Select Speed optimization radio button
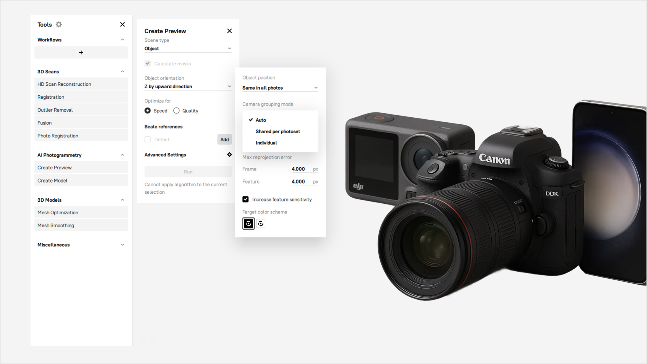The height and width of the screenshot is (364, 647). [x=148, y=111]
